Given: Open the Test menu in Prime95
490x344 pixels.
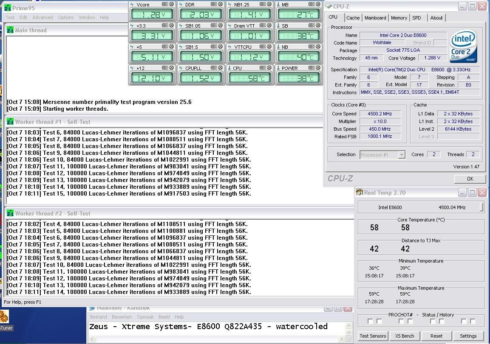Looking at the screenshot, I should pyautogui.click(x=10, y=17).
